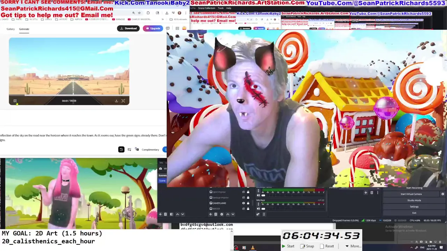Add a scene transition with plus icon
Screen dimensions: 447x251
(366, 193)
